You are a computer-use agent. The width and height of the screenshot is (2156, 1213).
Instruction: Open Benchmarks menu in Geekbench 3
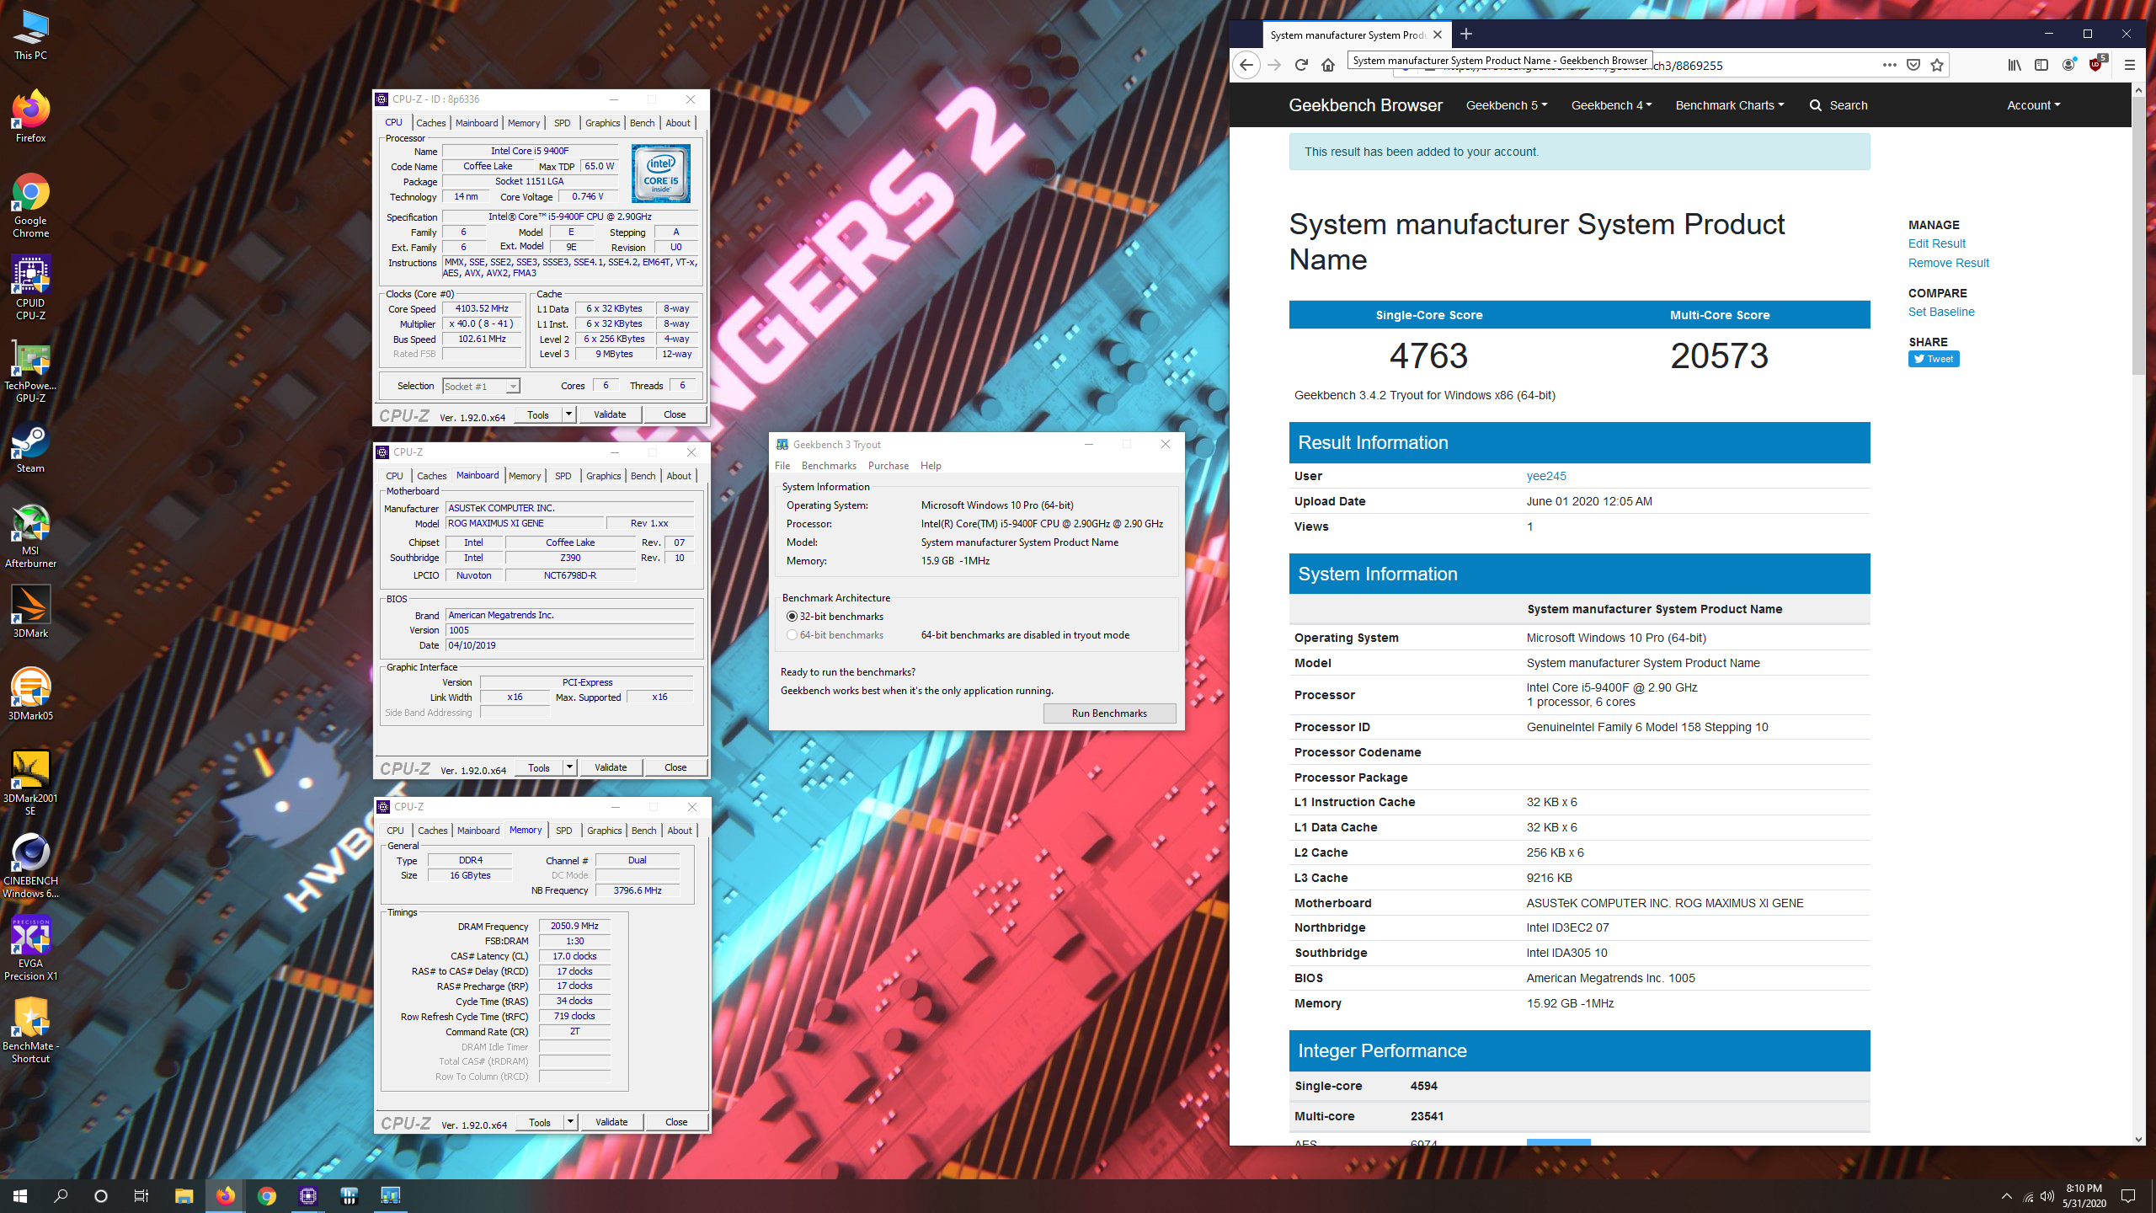pyautogui.click(x=829, y=466)
